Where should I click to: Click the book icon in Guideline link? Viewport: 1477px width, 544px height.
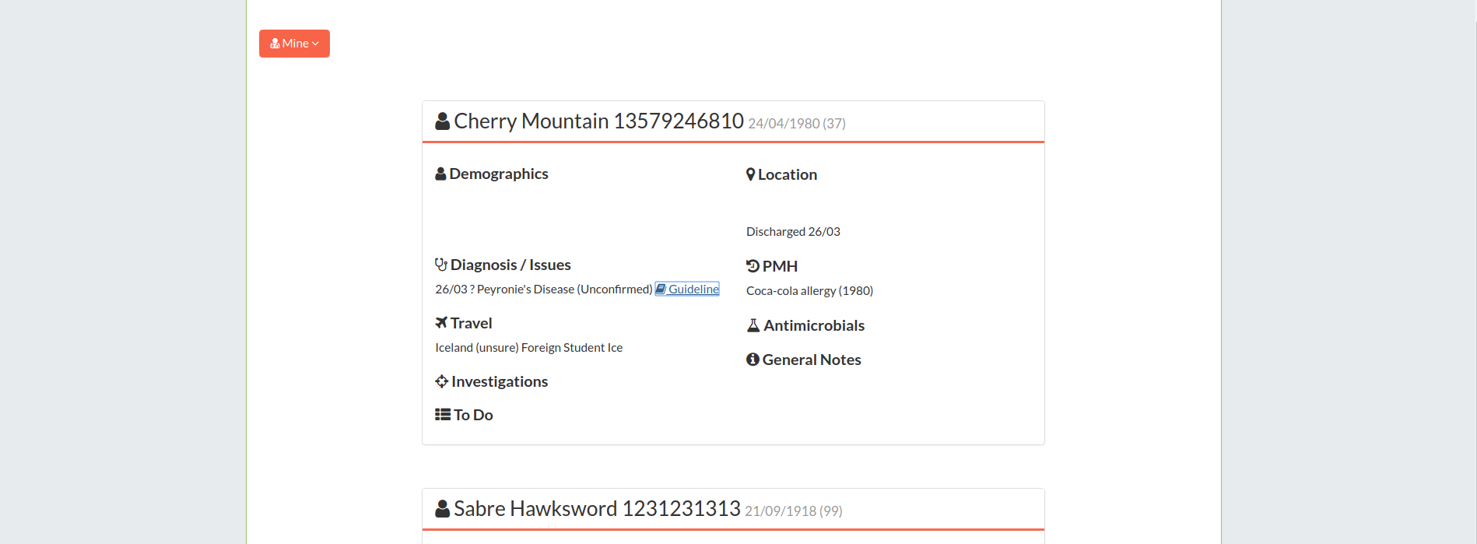(x=661, y=290)
